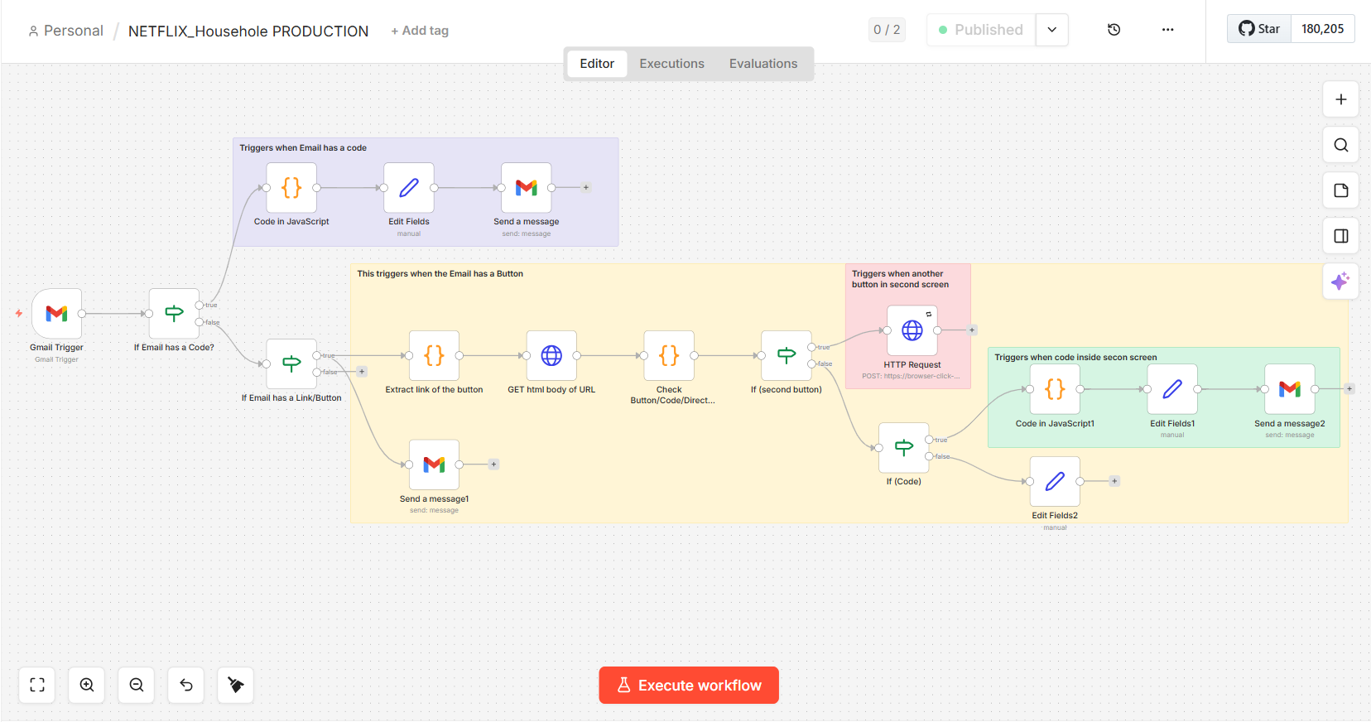
Task: Fit workflow to view icon
Action: tap(37, 685)
